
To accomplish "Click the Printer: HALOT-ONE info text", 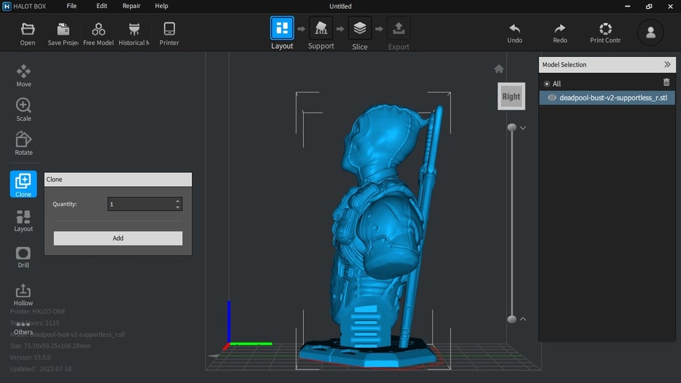I will point(37,311).
